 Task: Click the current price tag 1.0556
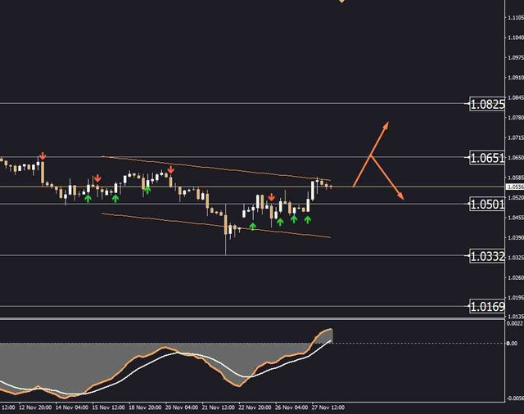[515, 187]
